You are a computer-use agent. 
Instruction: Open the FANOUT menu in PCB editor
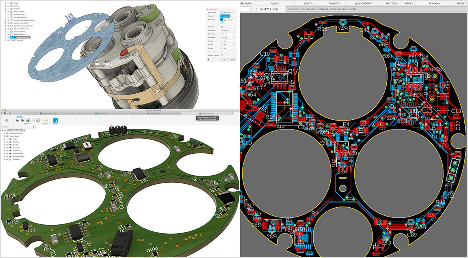[x=334, y=3]
